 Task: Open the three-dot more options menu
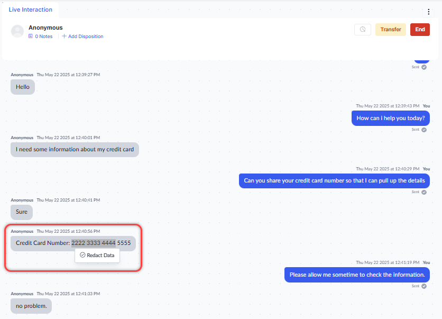tap(429, 12)
